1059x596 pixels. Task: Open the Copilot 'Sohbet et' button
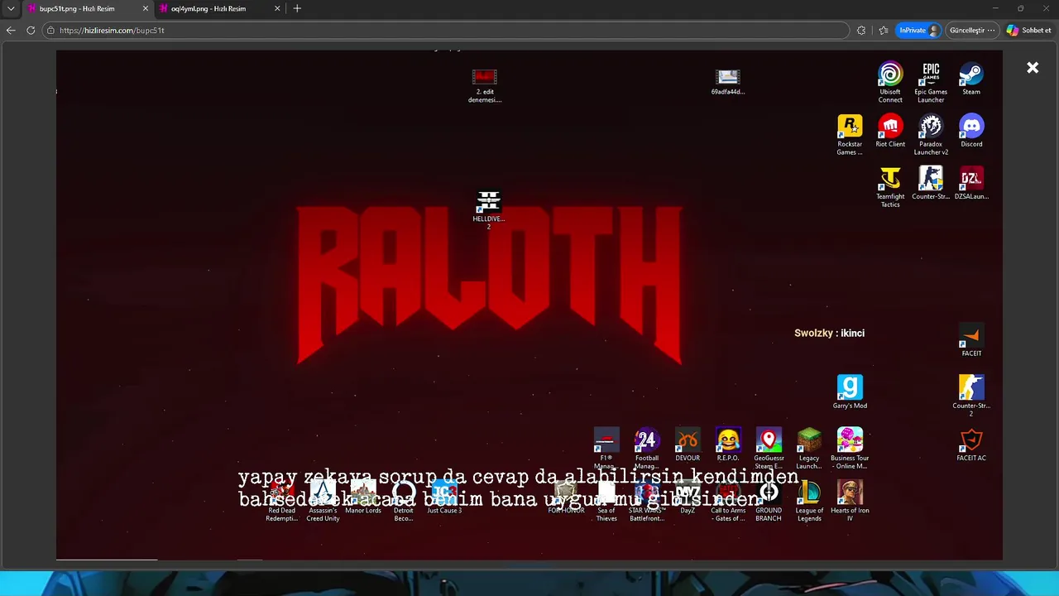click(1028, 31)
